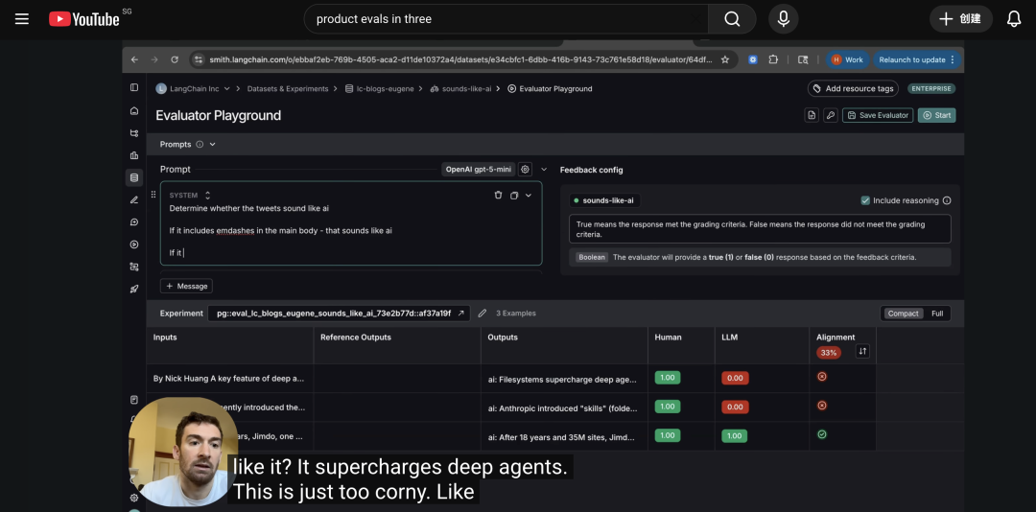
Task: Bookmark the page with the star icon
Action: point(725,59)
